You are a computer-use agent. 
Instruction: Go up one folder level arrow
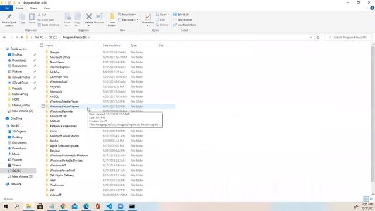(x=22, y=38)
